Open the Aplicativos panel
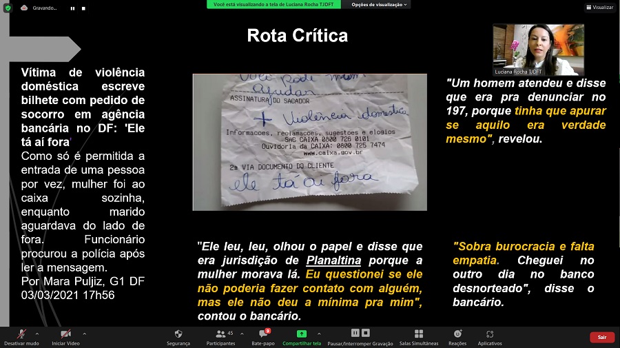 tap(490, 334)
